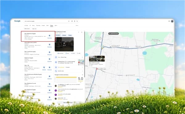Open the Google account avatar

172,21
